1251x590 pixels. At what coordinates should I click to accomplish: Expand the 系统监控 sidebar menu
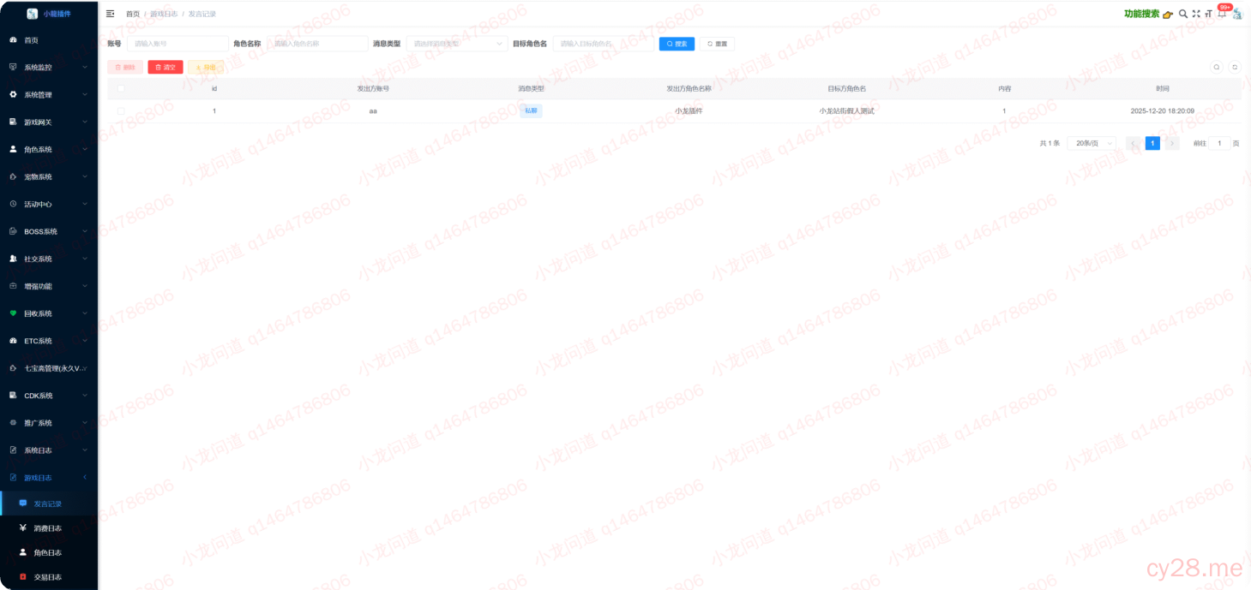pos(49,68)
